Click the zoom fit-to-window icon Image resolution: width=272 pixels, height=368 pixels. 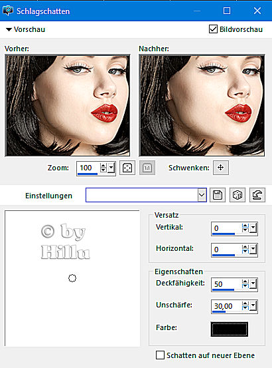click(x=127, y=168)
